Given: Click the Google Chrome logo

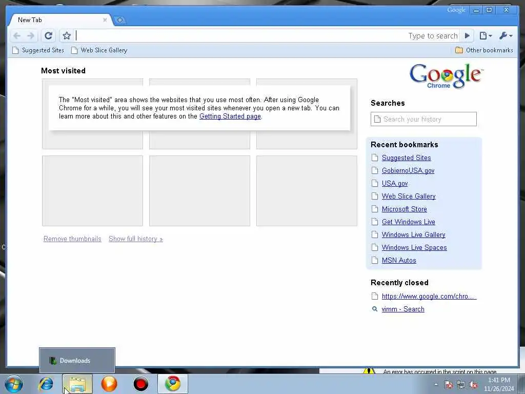Looking at the screenshot, I should [446, 76].
